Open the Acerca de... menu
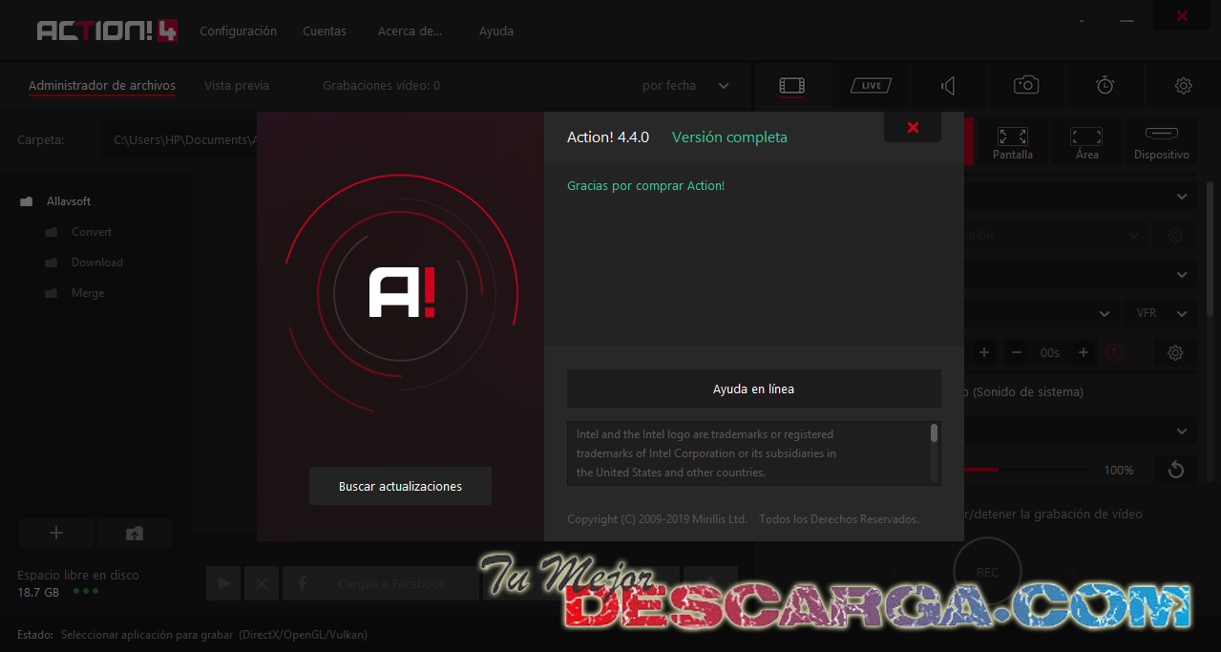This screenshot has height=652, width=1221. click(411, 31)
